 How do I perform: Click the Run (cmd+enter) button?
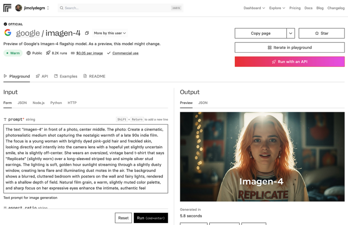(151, 218)
